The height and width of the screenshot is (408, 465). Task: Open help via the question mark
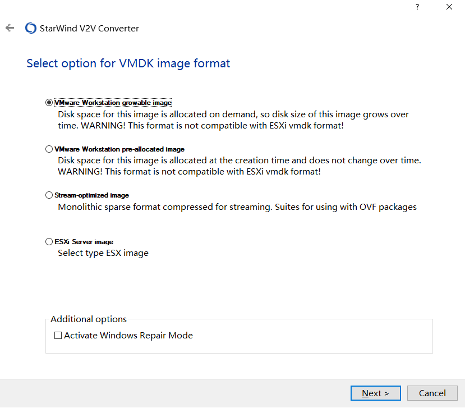click(x=417, y=7)
